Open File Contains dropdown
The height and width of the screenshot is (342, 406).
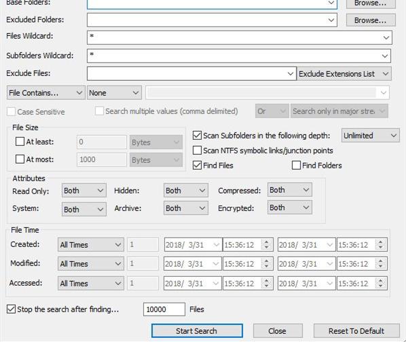coord(46,93)
